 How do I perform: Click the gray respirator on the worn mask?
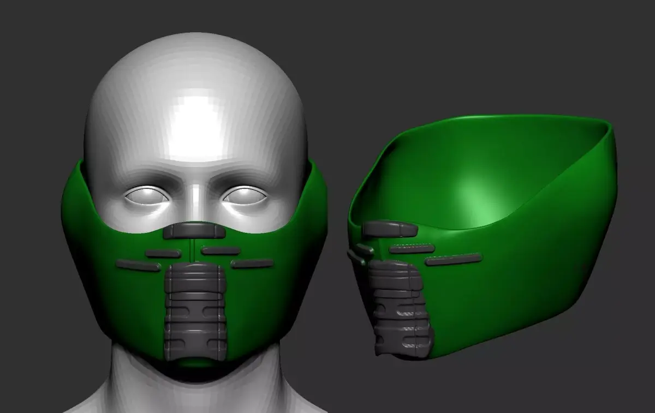point(195,313)
